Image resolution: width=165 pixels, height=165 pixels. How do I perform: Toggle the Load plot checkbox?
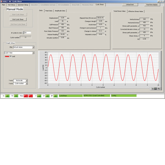(x=10, y=56)
